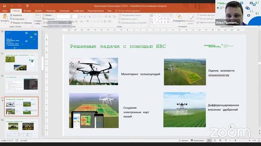Click Заливка фигуры shape fill
Screen dimensions: 261x146
click(206, 15)
